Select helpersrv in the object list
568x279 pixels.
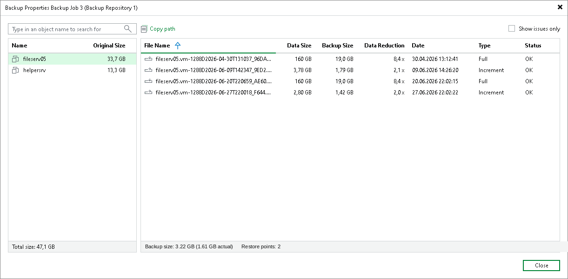point(72,70)
